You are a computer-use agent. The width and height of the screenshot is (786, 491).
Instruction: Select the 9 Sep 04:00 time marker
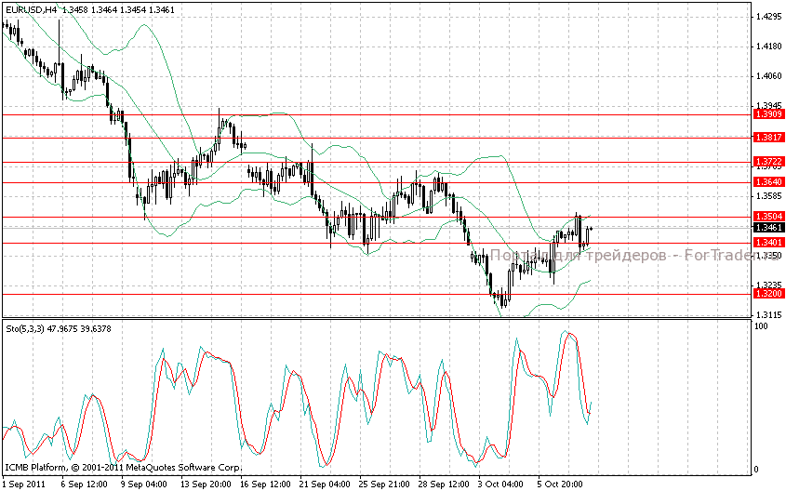click(x=142, y=484)
